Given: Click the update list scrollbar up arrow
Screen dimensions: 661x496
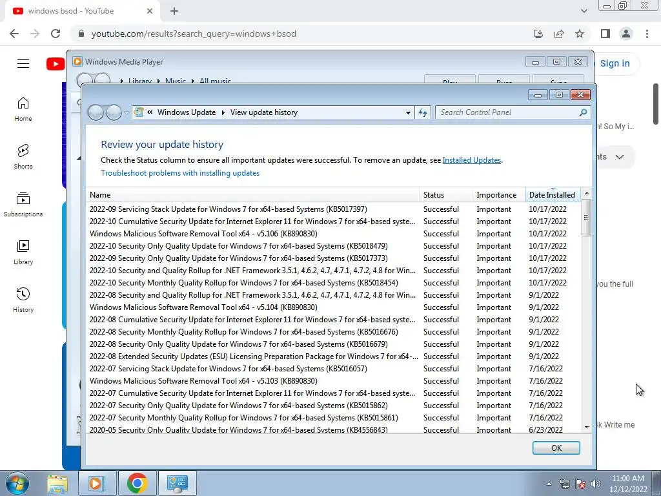Looking at the screenshot, I should click(x=586, y=193).
